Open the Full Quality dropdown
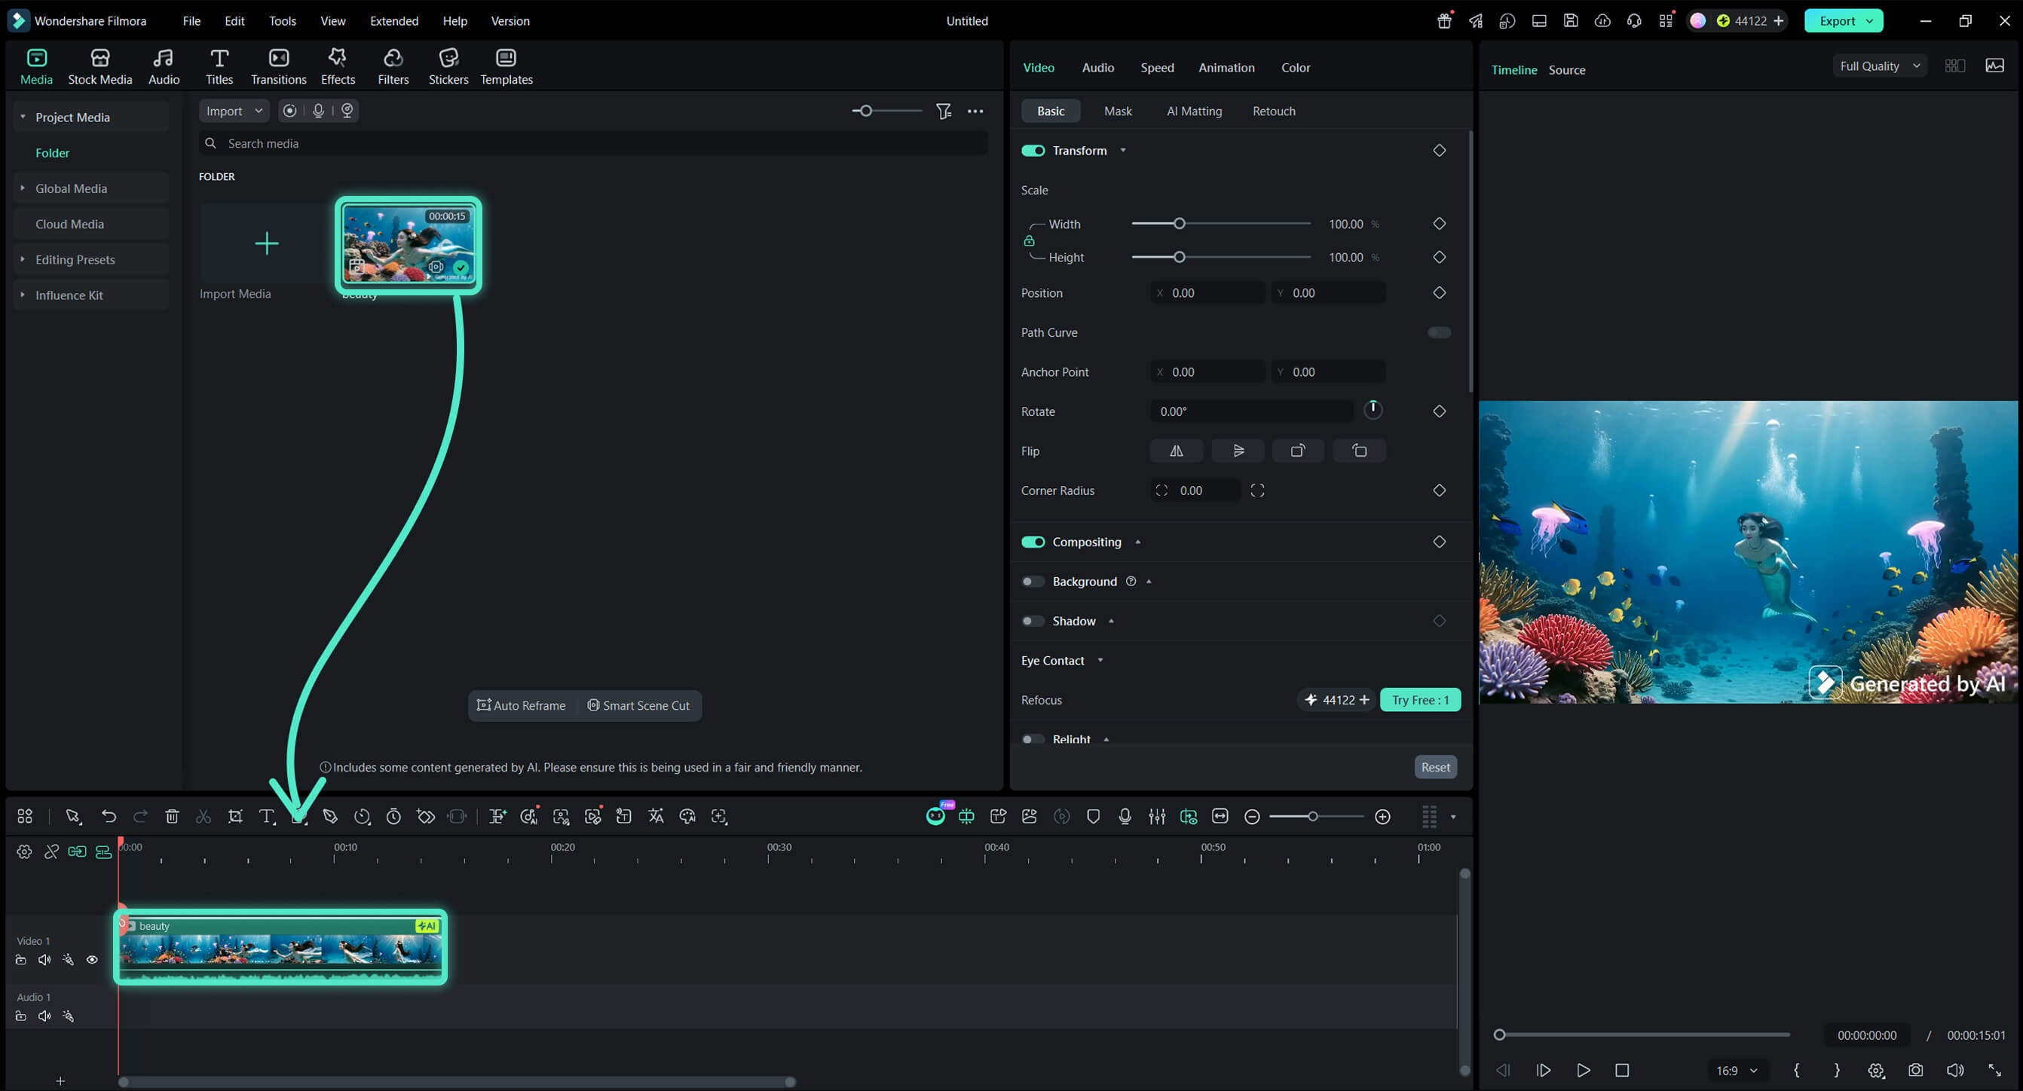 1880,66
